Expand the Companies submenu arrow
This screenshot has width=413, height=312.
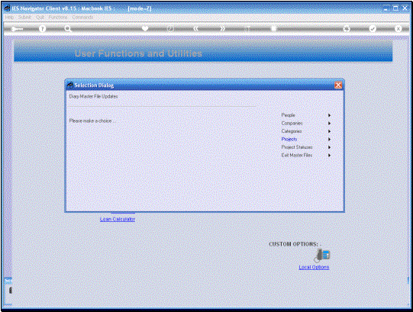329,124
